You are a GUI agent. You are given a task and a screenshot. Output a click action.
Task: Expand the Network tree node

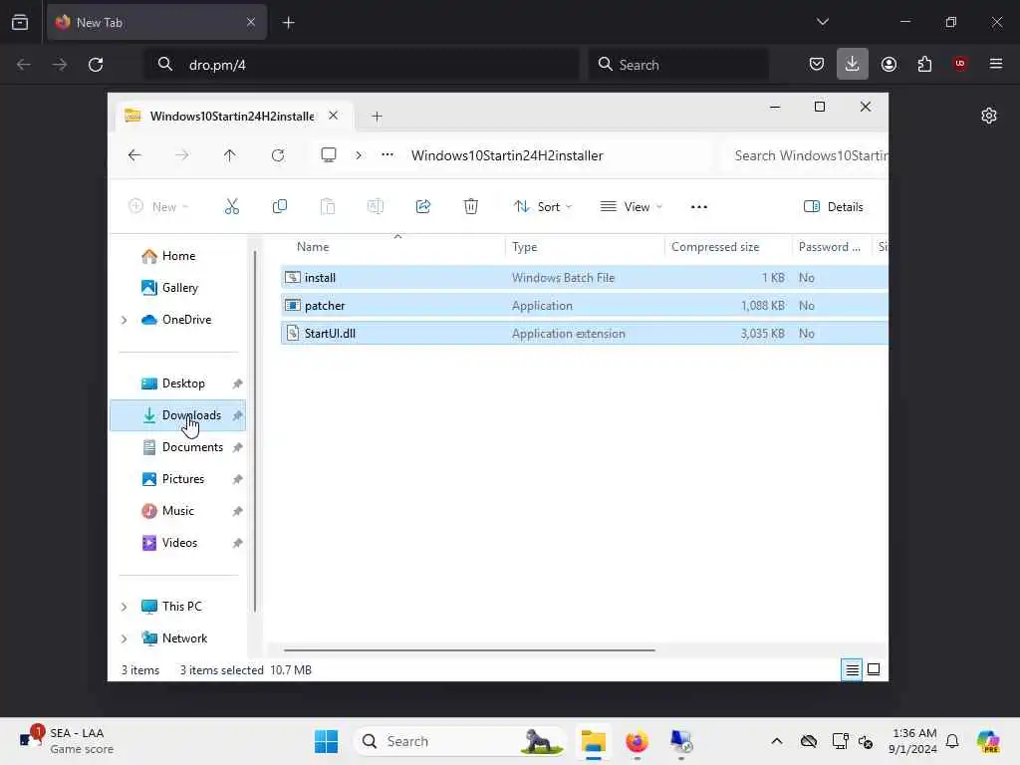tap(125, 638)
